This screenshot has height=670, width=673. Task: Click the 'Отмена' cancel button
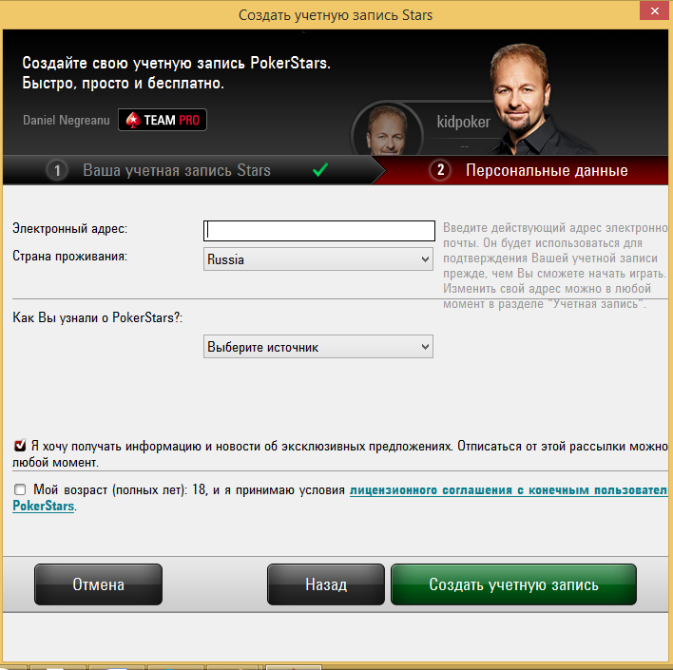click(98, 584)
